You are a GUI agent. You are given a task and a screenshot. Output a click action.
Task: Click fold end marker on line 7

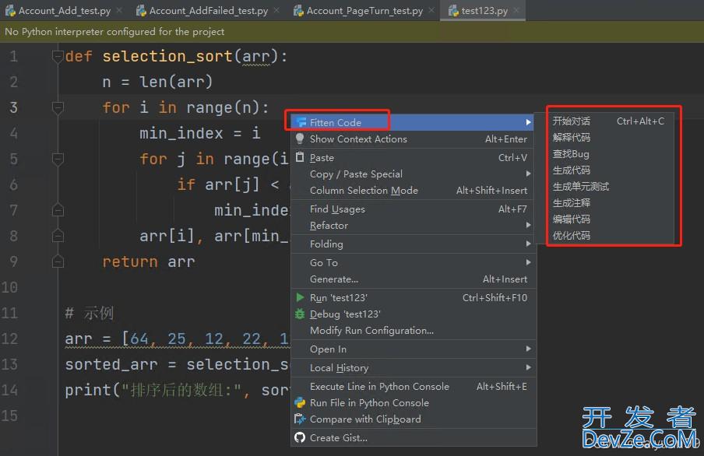click(58, 209)
